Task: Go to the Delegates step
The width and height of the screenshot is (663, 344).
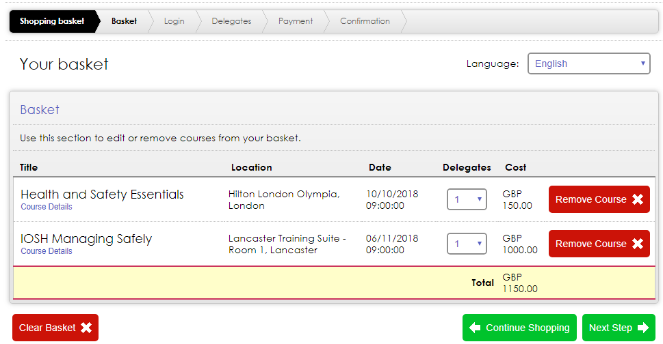Action: point(231,21)
